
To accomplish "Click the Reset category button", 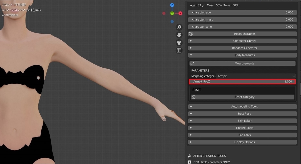I will (242, 97).
